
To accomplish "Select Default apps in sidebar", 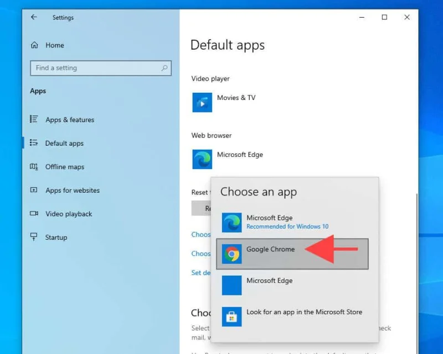I will (x=64, y=143).
